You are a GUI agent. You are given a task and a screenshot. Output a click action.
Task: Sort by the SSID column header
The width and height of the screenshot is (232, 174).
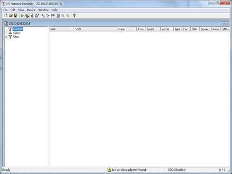pyautogui.click(x=96, y=29)
